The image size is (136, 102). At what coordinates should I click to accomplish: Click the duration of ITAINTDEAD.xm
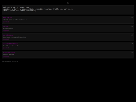click(x=132, y=53)
